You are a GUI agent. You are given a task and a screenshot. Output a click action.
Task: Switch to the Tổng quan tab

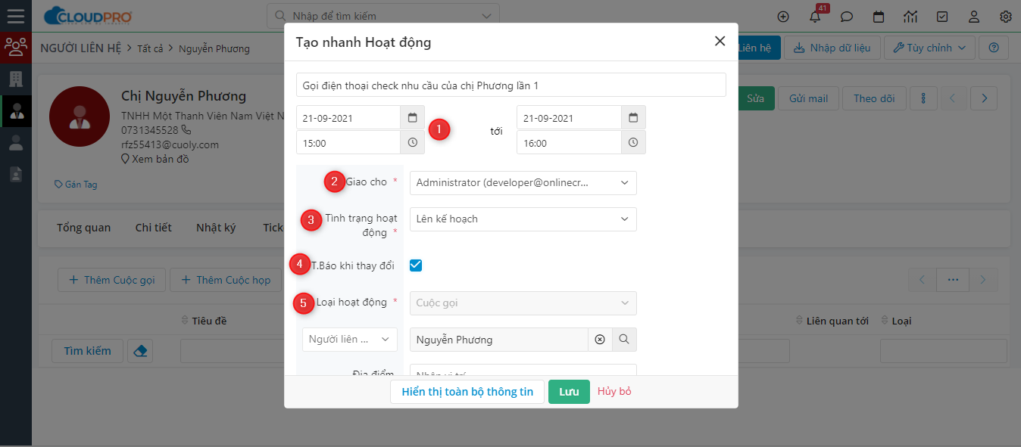83,228
